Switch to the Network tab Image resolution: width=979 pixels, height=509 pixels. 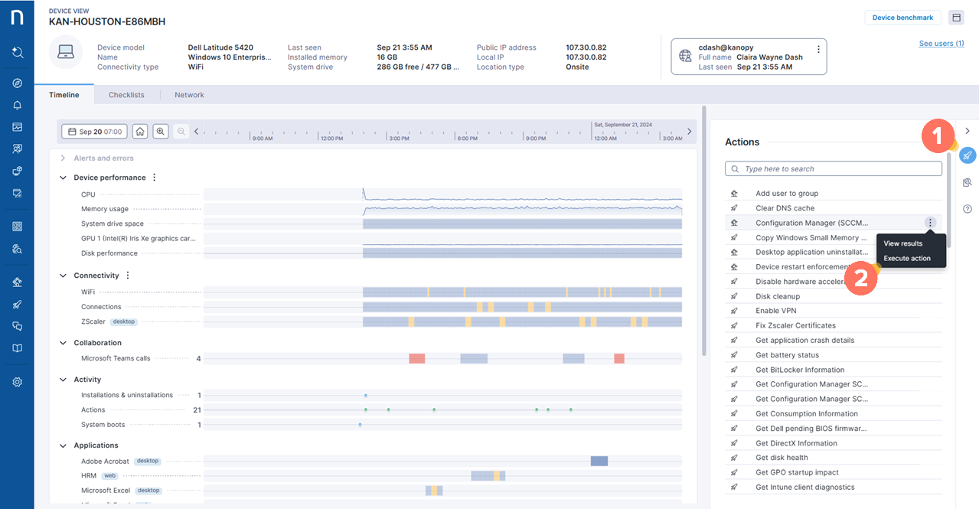(x=189, y=95)
